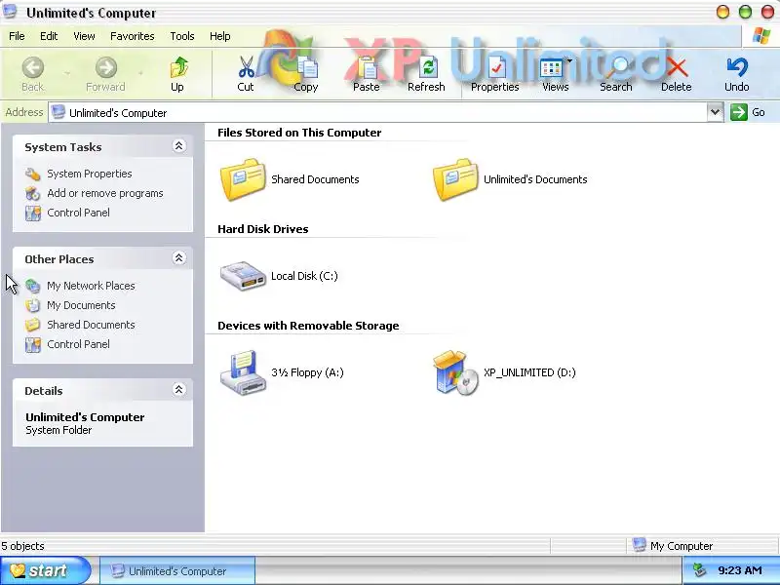The height and width of the screenshot is (585, 780).
Task: Open the Help menu
Action: (x=220, y=36)
